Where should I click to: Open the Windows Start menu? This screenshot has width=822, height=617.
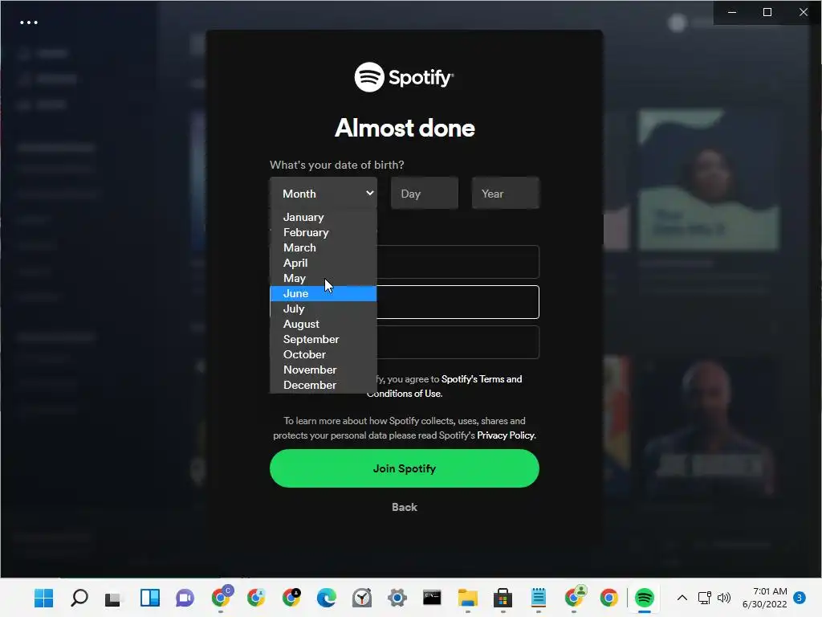43,598
